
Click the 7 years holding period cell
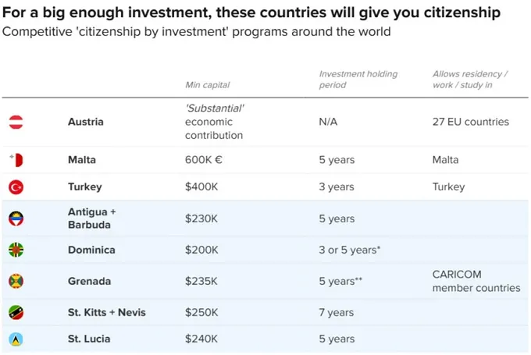click(x=337, y=313)
